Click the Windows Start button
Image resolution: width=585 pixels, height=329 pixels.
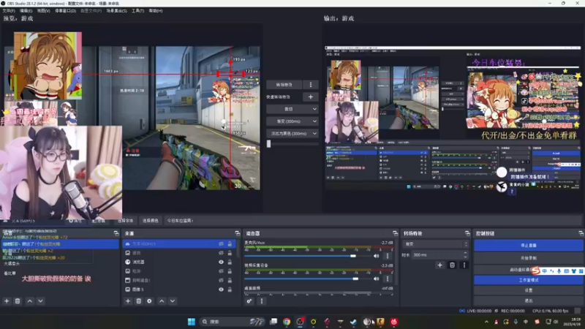192,322
